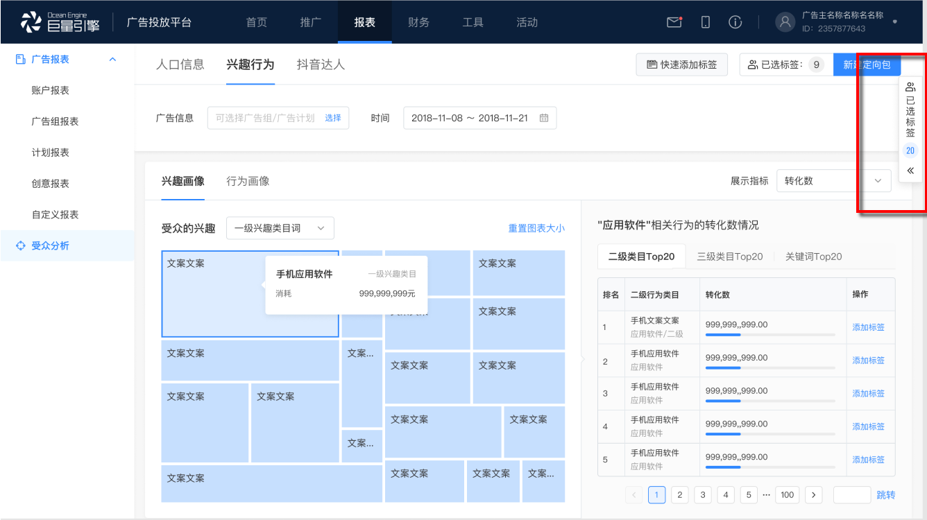Click 添加标签 in rank 5 row
This screenshot has width=927, height=520.
[869, 460]
